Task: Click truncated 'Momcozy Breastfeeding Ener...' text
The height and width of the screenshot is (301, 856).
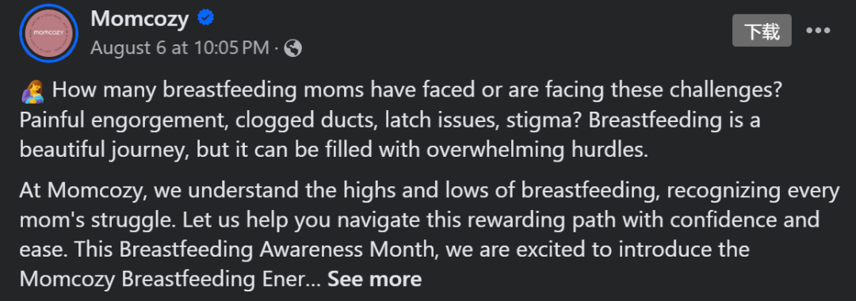Action: tap(170, 280)
